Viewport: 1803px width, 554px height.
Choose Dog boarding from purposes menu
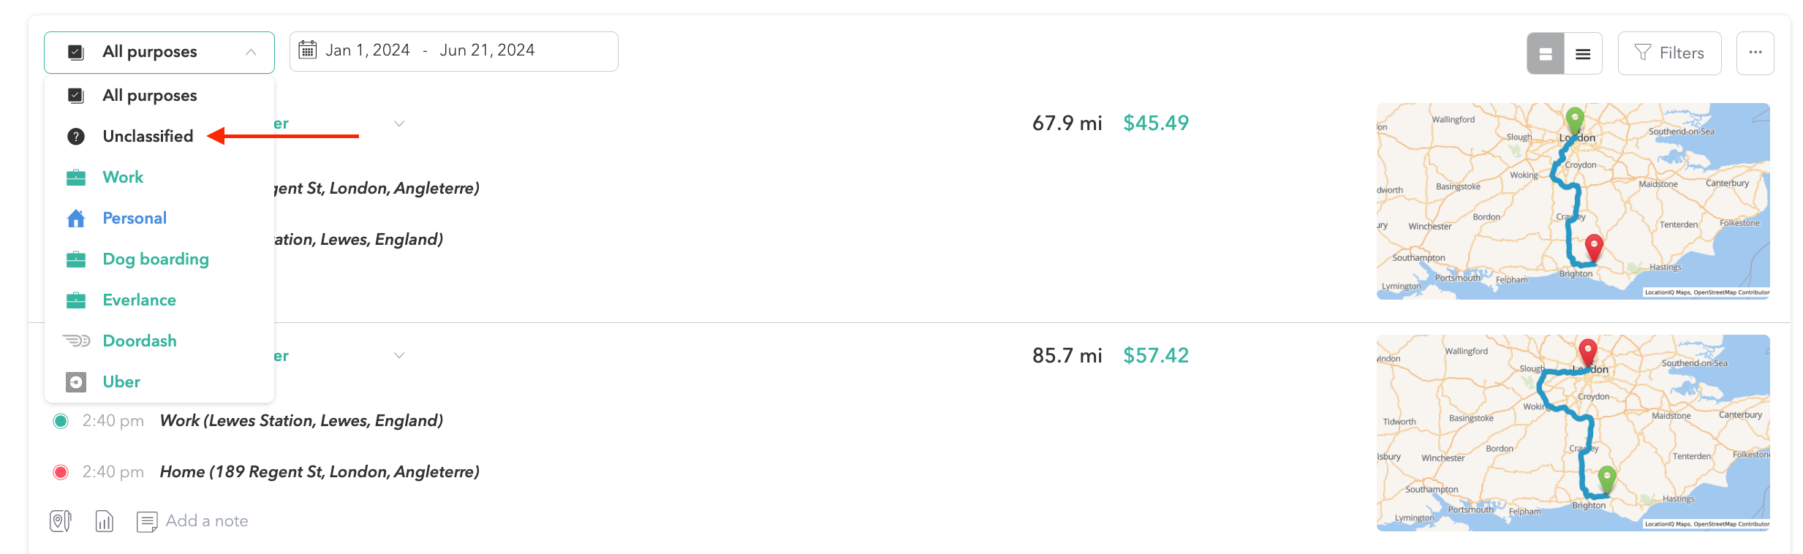pyautogui.click(x=155, y=259)
